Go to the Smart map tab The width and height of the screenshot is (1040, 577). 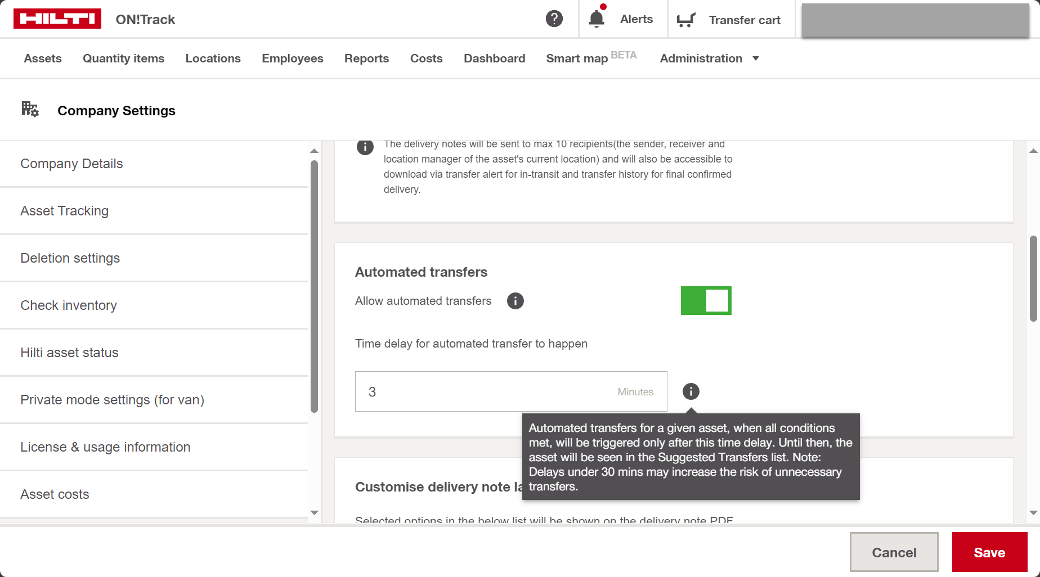coord(577,58)
